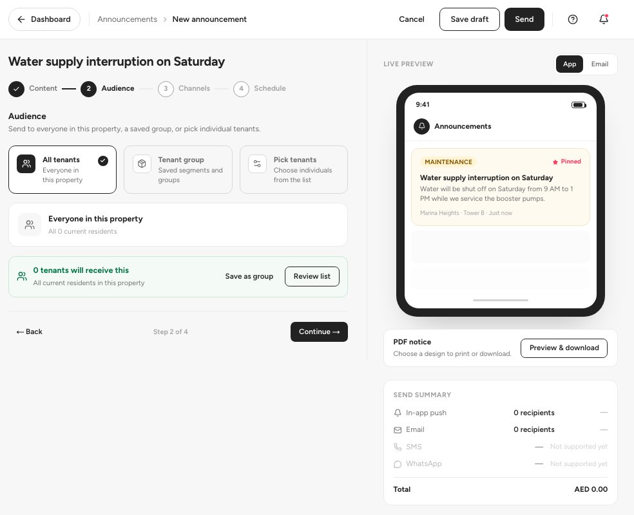Click the SMS phone icon

coord(398,447)
